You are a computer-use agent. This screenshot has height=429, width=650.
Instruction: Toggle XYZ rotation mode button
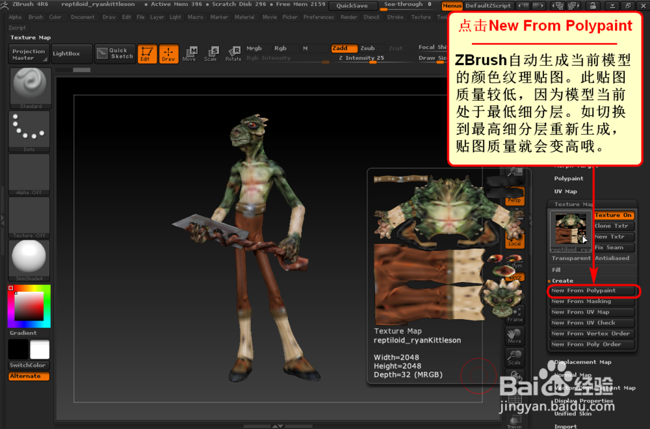point(515,277)
